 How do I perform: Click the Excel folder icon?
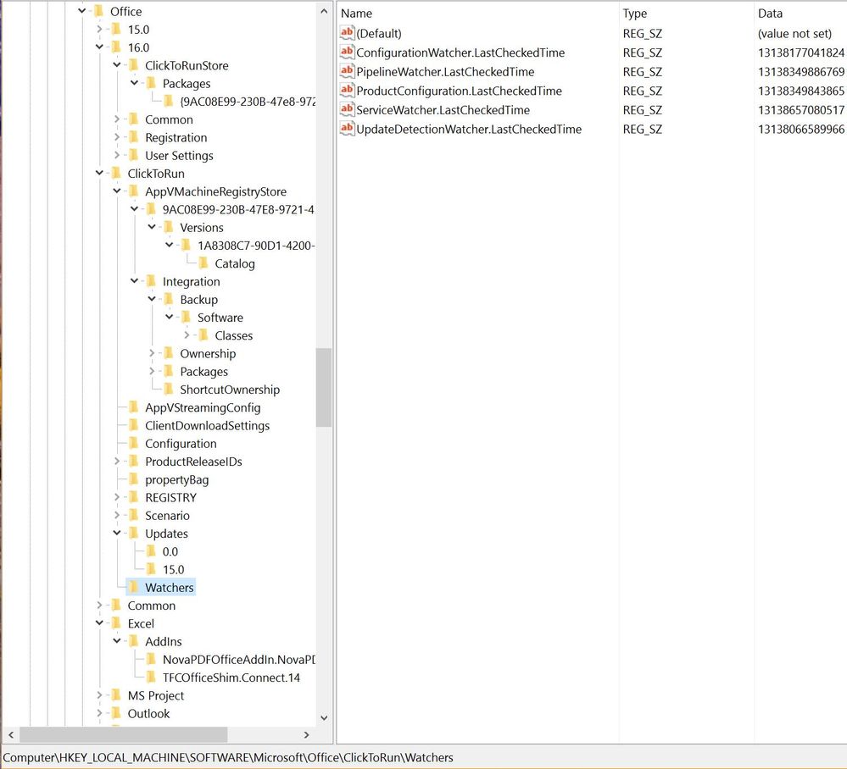click(x=116, y=623)
